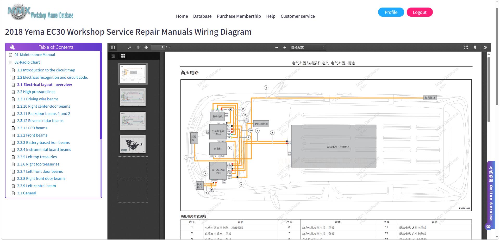Show thumbnails view in sidebar
The width and height of the screenshot is (500, 240).
123,56
